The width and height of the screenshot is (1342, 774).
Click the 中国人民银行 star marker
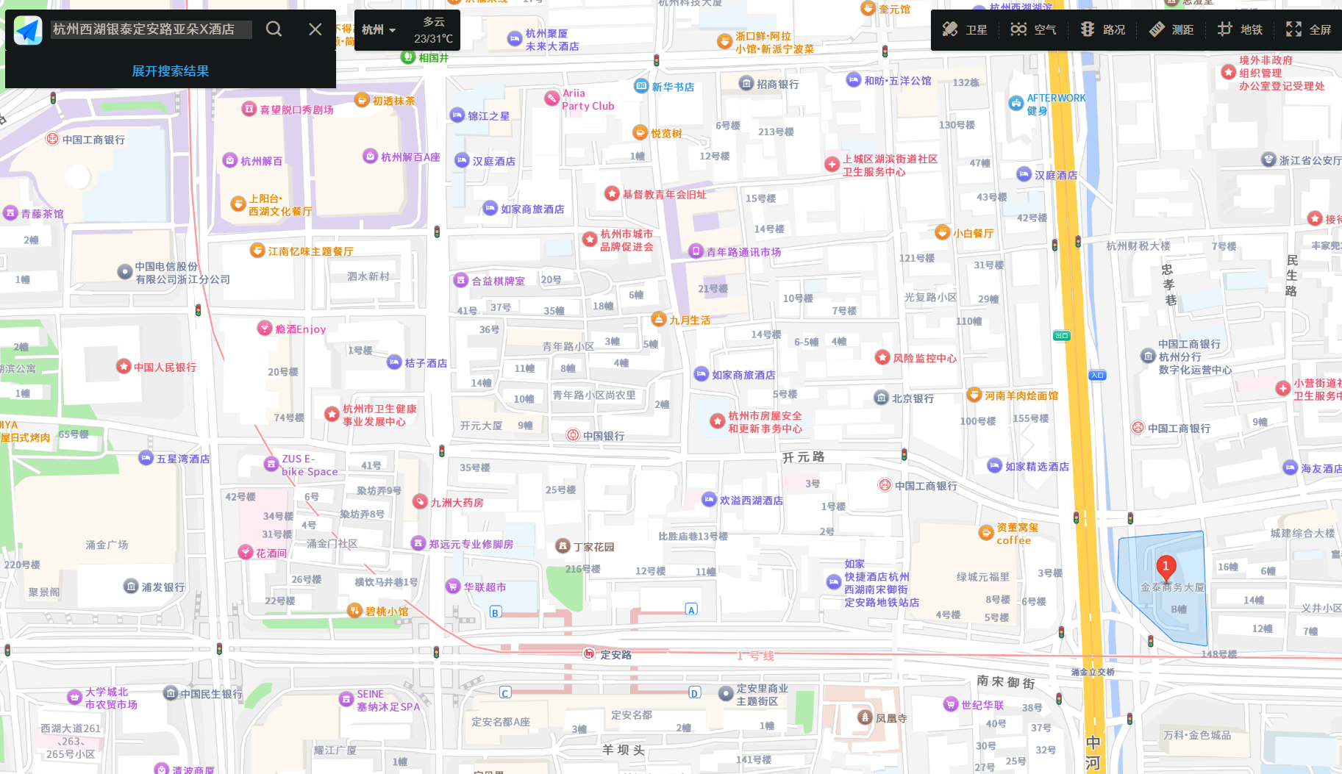point(124,366)
